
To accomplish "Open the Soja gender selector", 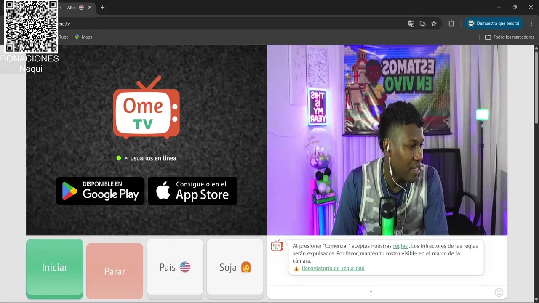I will 235,268.
